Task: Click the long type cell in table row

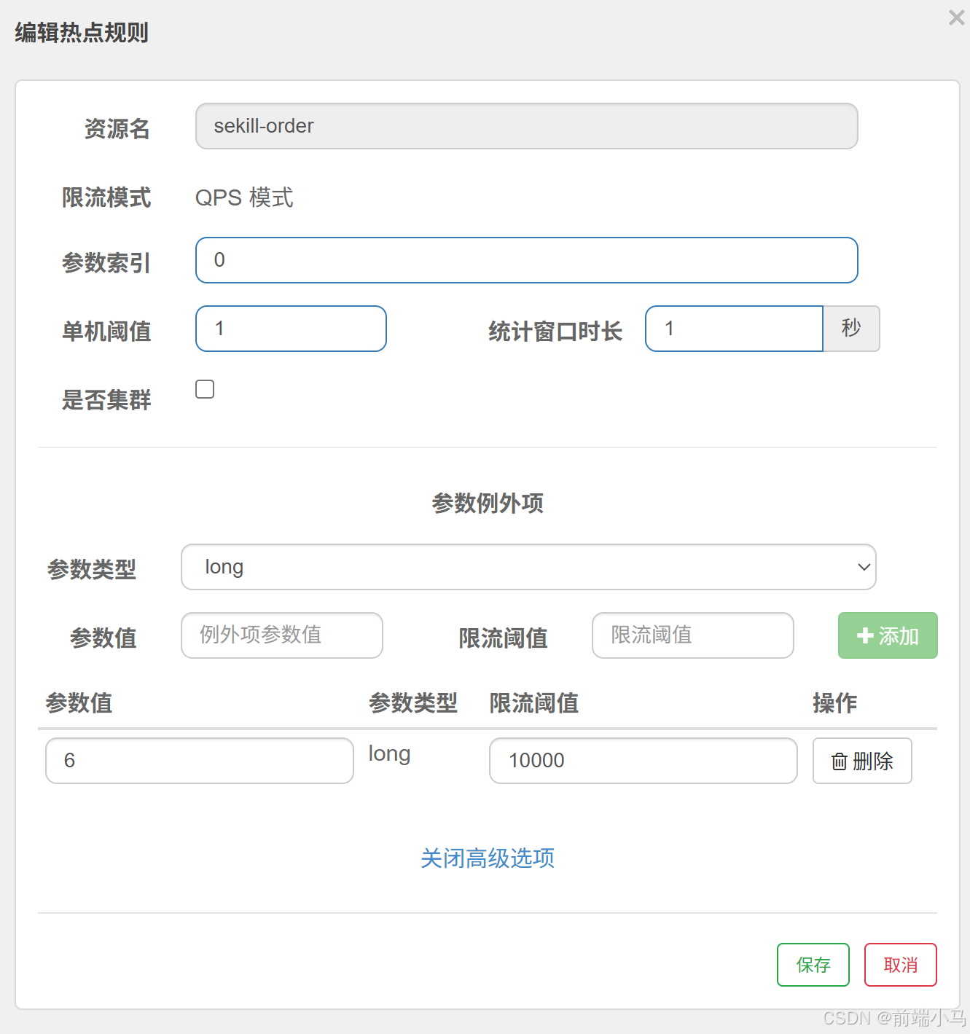Action: (x=389, y=753)
